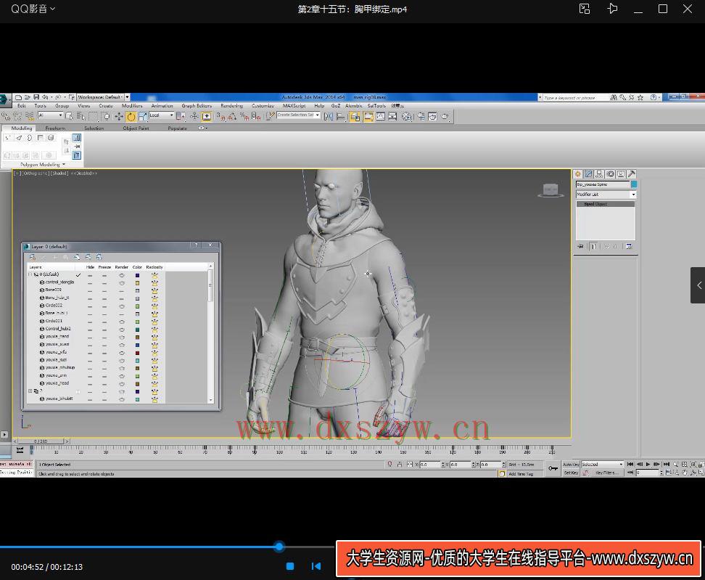Click Add Time Tag in status bar

point(521,474)
